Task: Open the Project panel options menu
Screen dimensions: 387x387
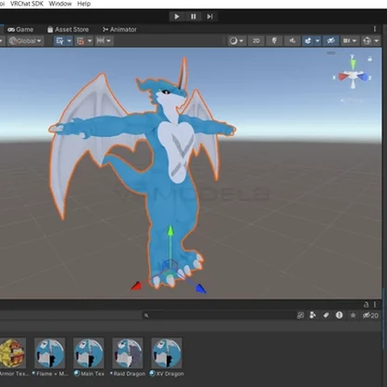Action: tap(375, 305)
